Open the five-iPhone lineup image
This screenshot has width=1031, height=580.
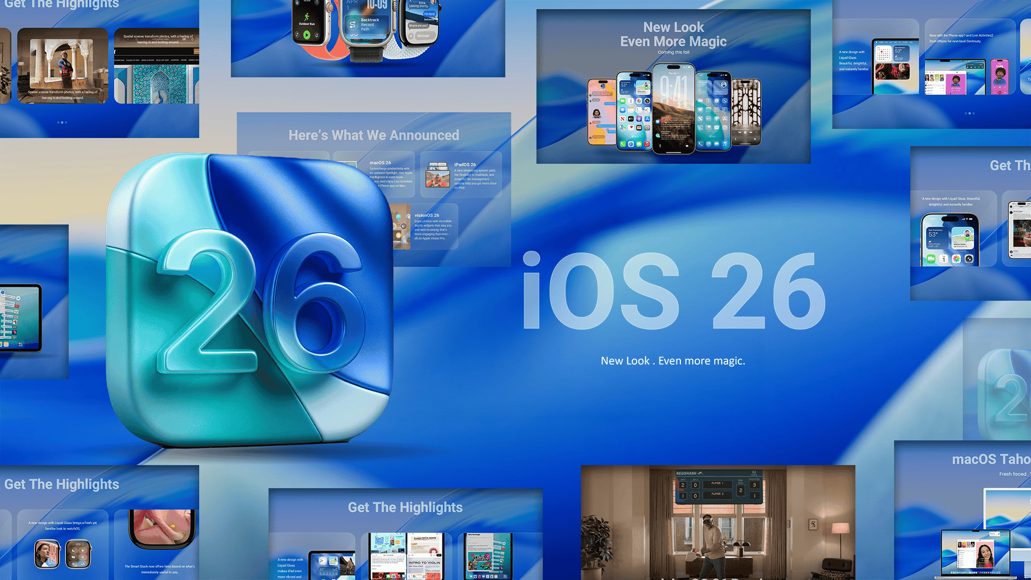point(674,109)
